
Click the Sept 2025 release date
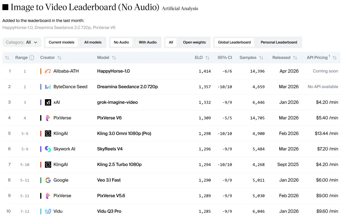(x=288, y=164)
